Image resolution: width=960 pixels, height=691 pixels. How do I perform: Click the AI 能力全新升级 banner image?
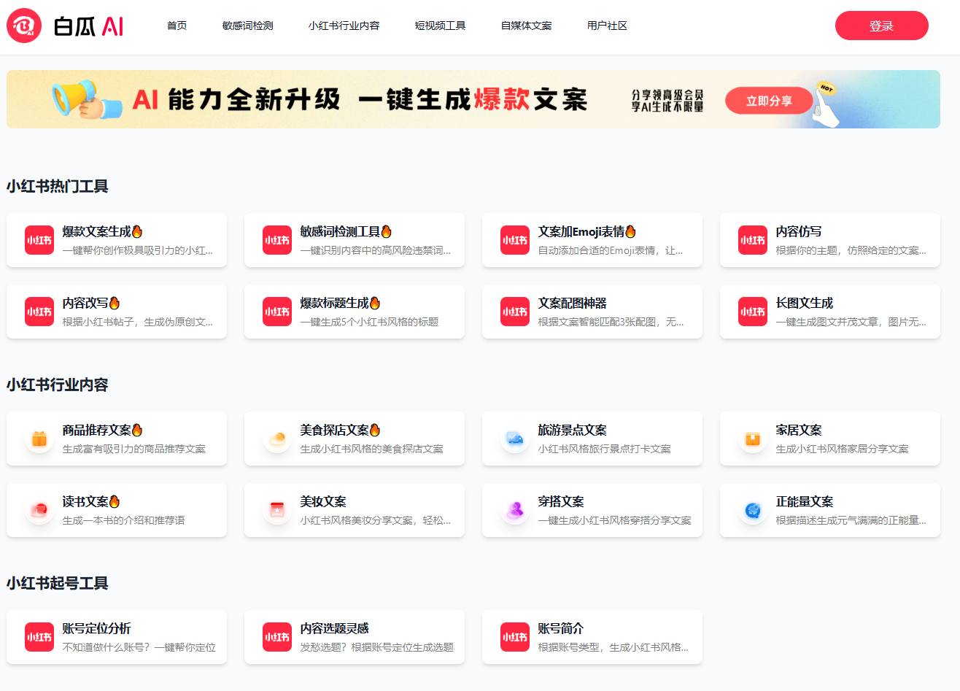(x=365, y=99)
